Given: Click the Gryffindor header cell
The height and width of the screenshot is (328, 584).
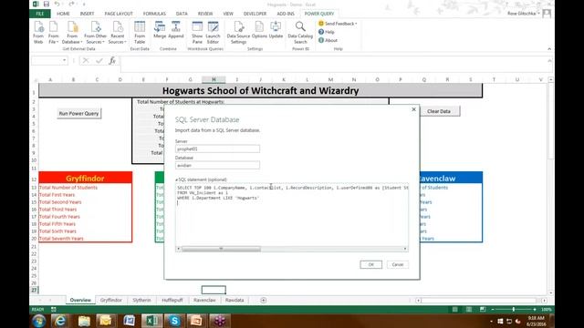Looking at the screenshot, I should (85, 179).
